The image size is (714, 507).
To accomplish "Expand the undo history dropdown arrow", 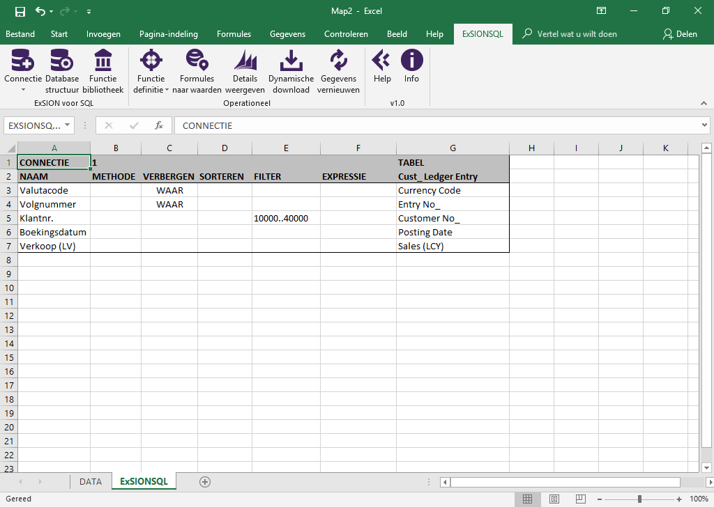I will (52, 11).
